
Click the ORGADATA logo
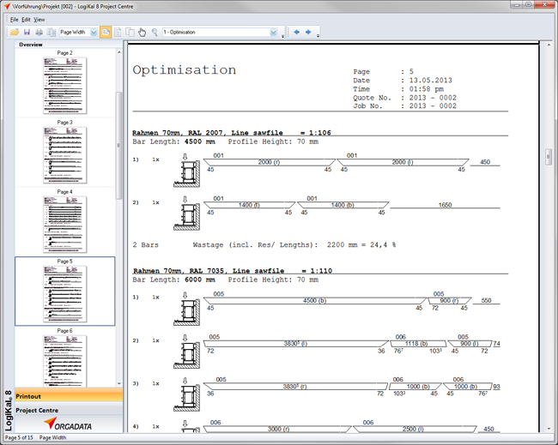[68, 424]
